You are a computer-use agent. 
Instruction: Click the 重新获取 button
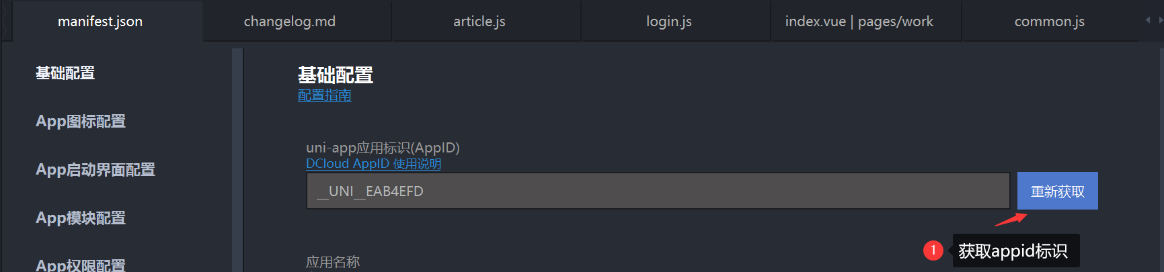point(1058,191)
